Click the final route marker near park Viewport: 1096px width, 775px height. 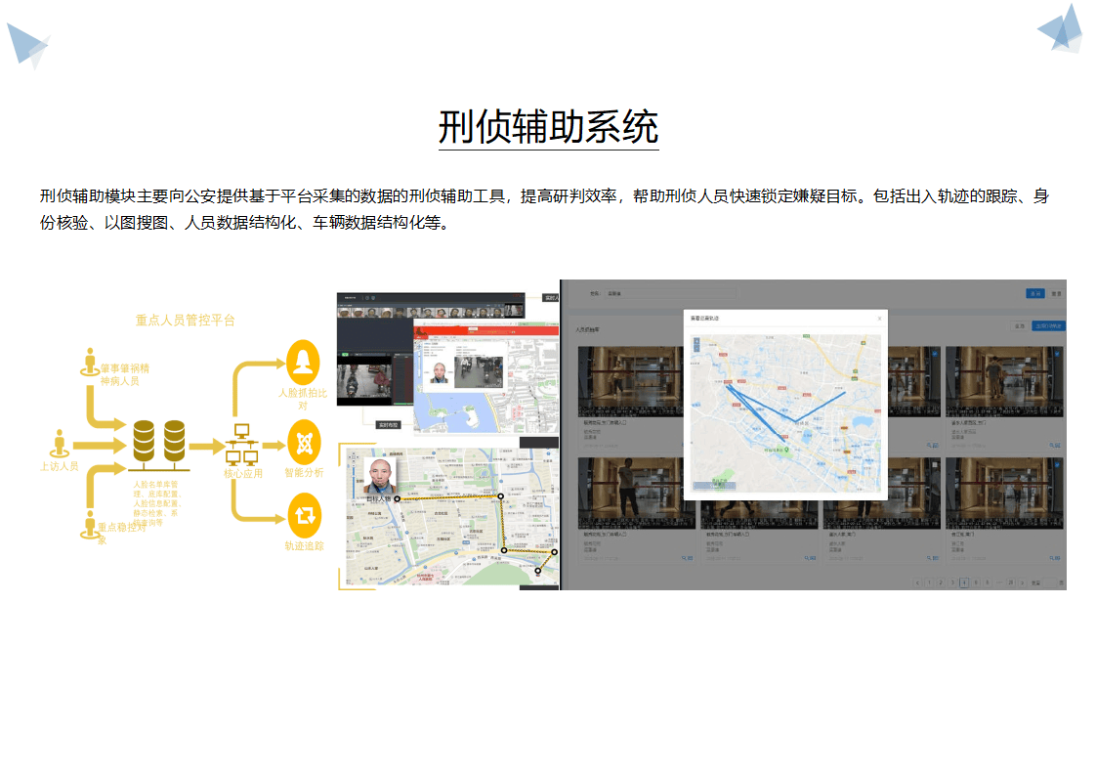pyautogui.click(x=537, y=571)
